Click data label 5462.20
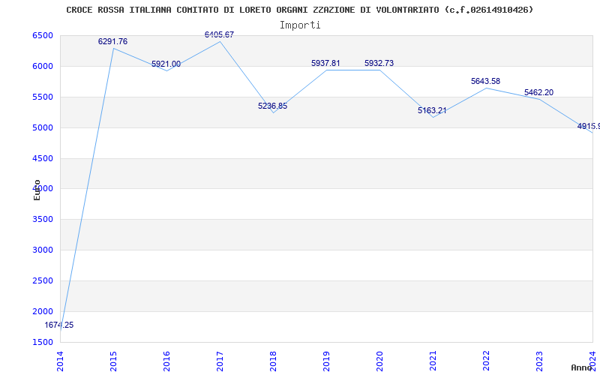 tap(538, 92)
